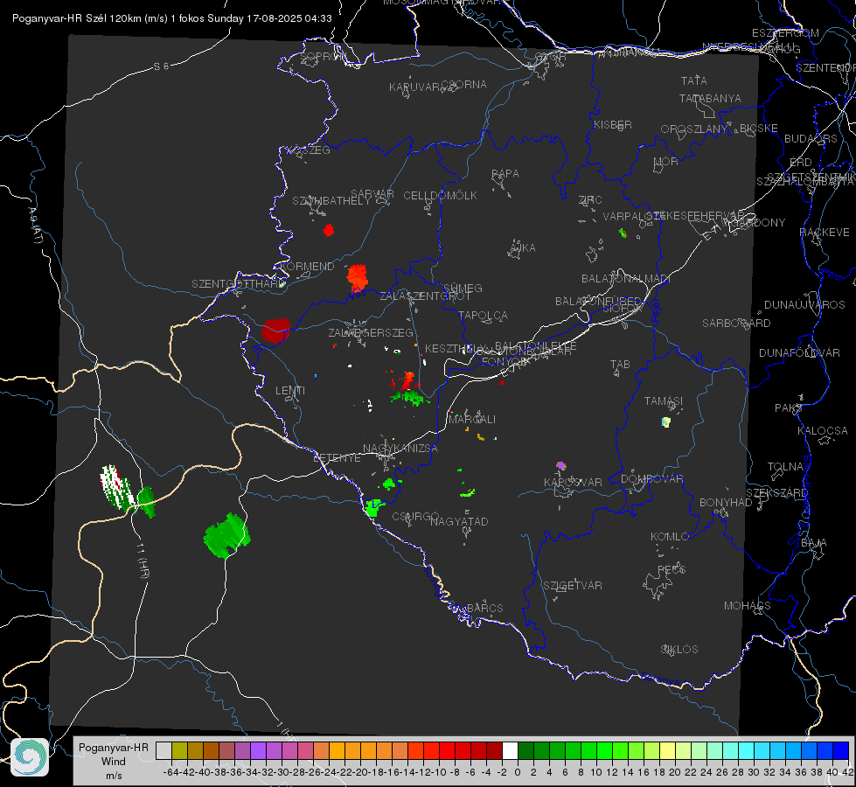Click the CSURGÓ city label
The height and width of the screenshot is (787, 856).
coord(415,517)
